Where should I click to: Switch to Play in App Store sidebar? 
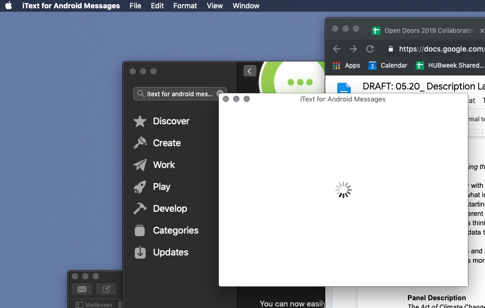coord(152,187)
